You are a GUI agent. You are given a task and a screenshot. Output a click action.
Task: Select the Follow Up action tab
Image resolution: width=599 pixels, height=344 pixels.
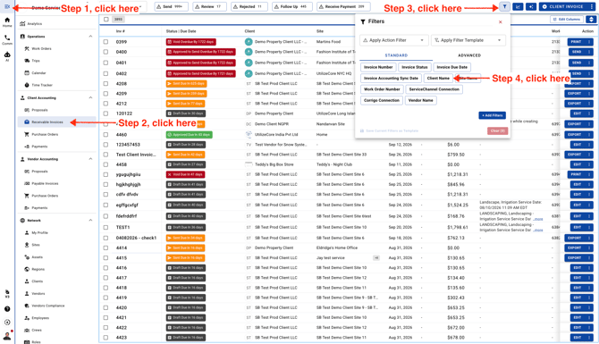pos(291,6)
